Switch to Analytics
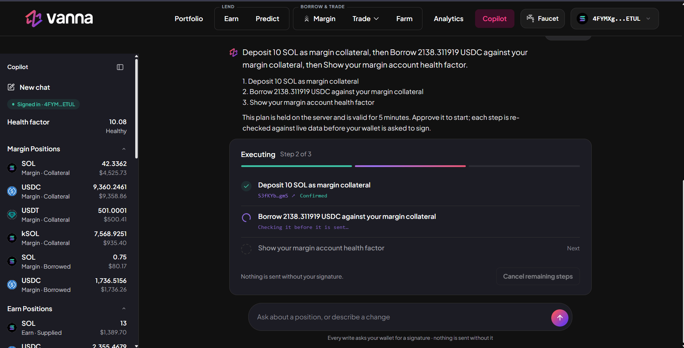This screenshot has height=348, width=684. point(449,19)
